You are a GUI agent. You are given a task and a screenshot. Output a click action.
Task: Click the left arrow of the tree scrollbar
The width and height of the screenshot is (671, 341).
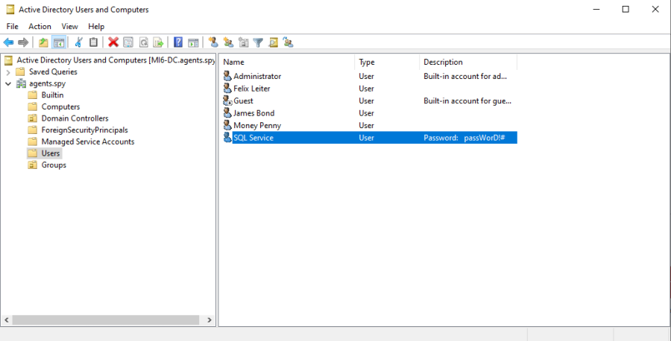tap(7, 320)
